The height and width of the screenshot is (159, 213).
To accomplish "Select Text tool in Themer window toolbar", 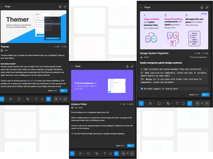I will (36, 99).
